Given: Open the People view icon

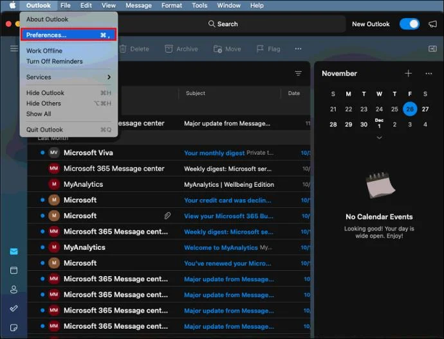Looking at the screenshot, I should pyautogui.click(x=14, y=290).
